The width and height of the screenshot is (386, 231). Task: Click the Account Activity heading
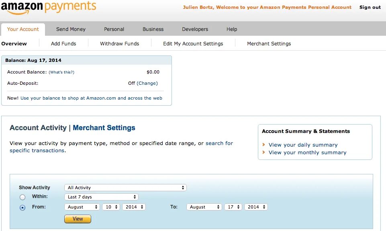38,128
